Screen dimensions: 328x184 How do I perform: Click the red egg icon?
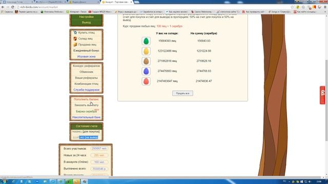tap(146, 81)
